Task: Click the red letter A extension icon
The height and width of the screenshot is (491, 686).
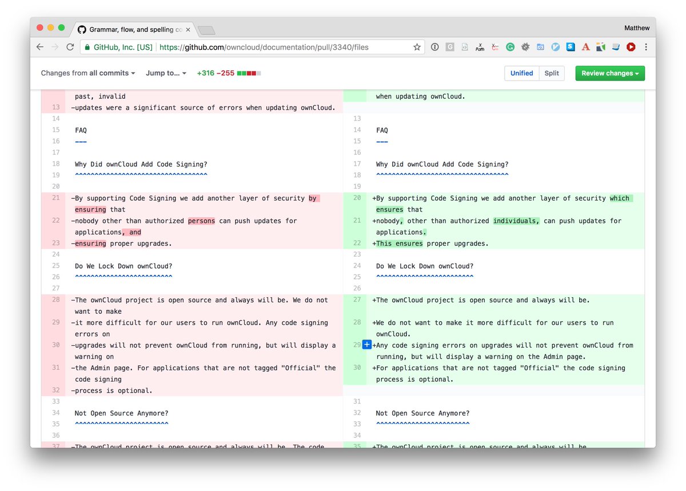Action: (x=585, y=47)
